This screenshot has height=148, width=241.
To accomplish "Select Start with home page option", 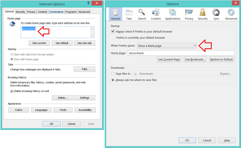I will pyautogui.click(x=12, y=59).
